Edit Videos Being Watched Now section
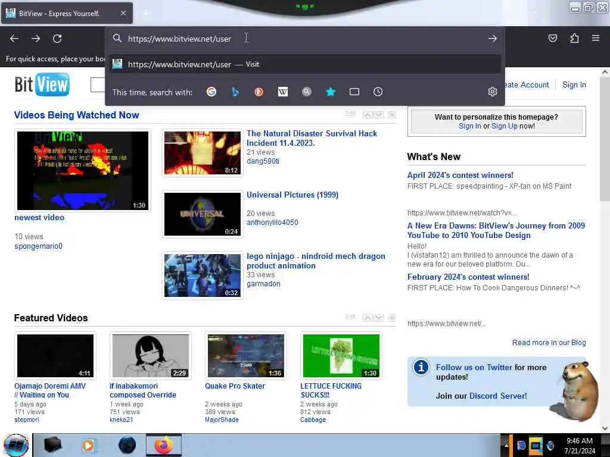This screenshot has width=610, height=457. pyautogui.click(x=350, y=114)
